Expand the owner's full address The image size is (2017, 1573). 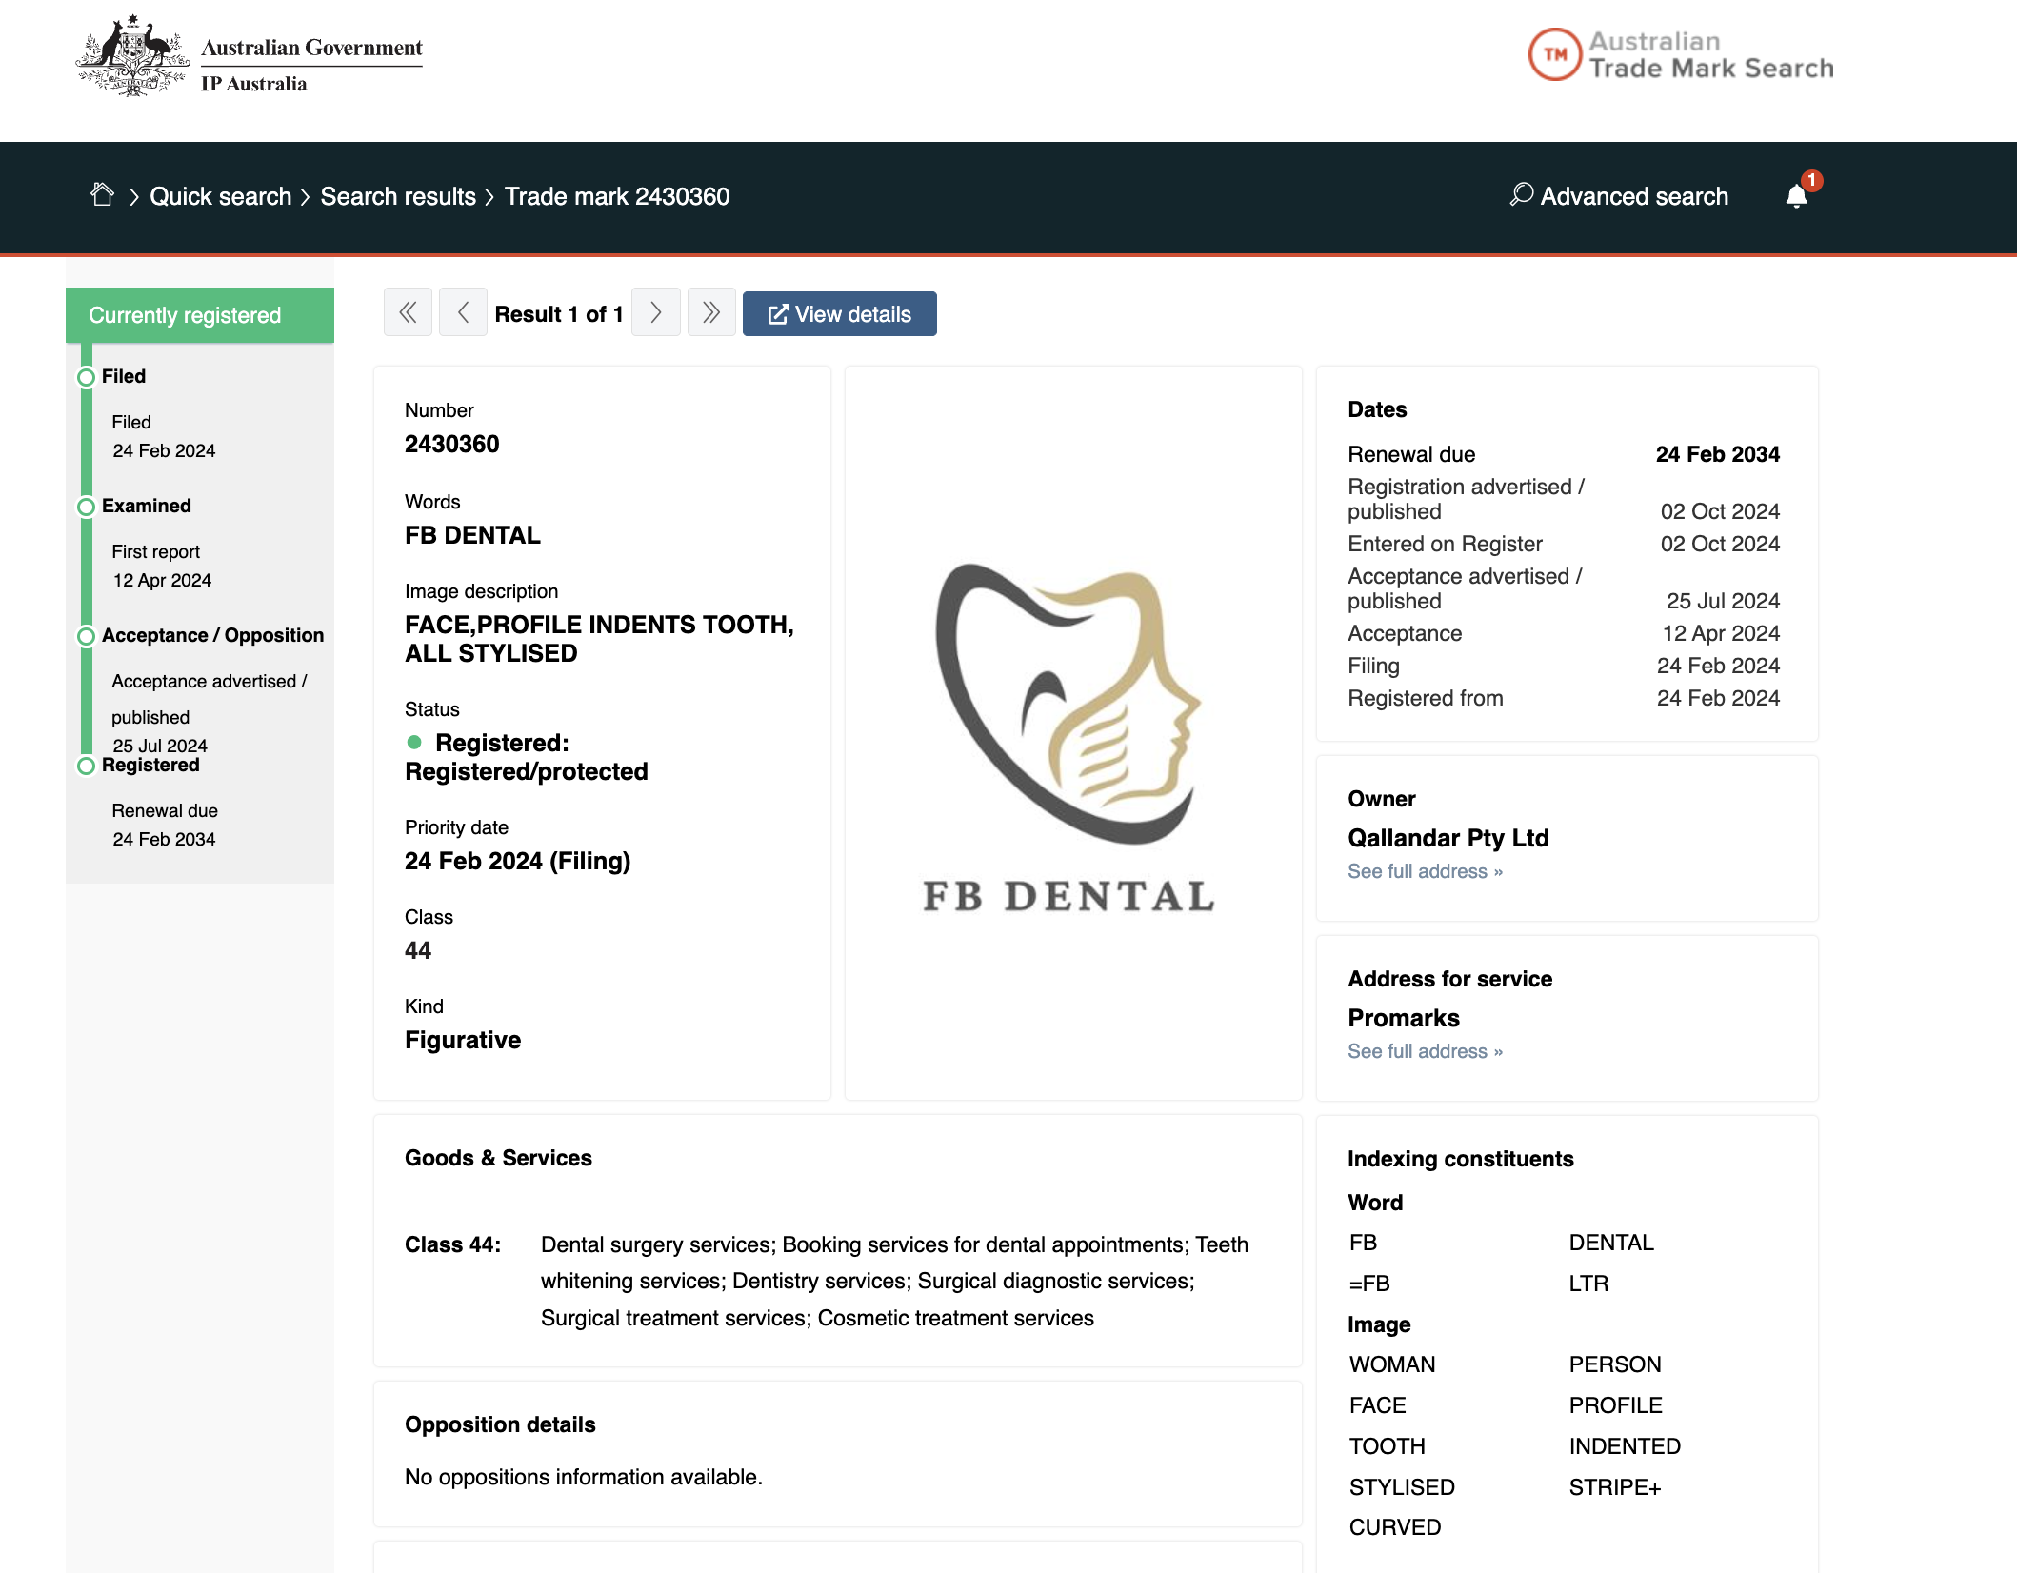1424,870
